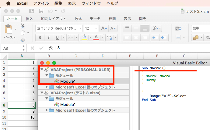Open the fill color dropdown arrow
The width and height of the screenshot is (210, 130).
90,38
